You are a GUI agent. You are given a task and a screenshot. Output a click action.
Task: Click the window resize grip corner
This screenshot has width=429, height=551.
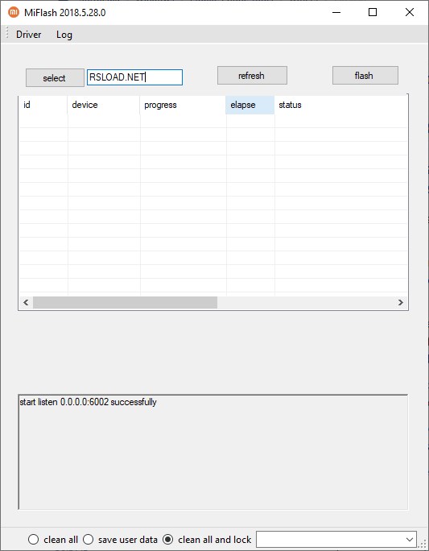pyautogui.click(x=423, y=545)
